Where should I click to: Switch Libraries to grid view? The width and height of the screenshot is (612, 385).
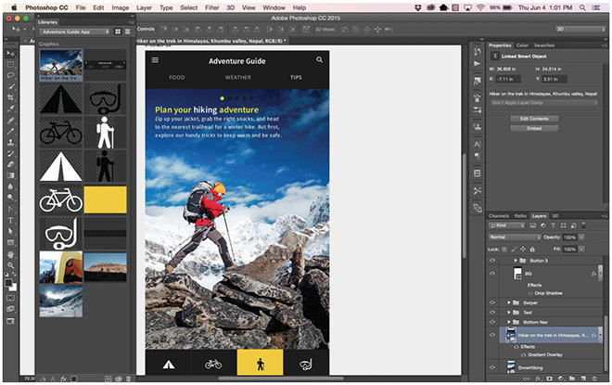coord(118,32)
